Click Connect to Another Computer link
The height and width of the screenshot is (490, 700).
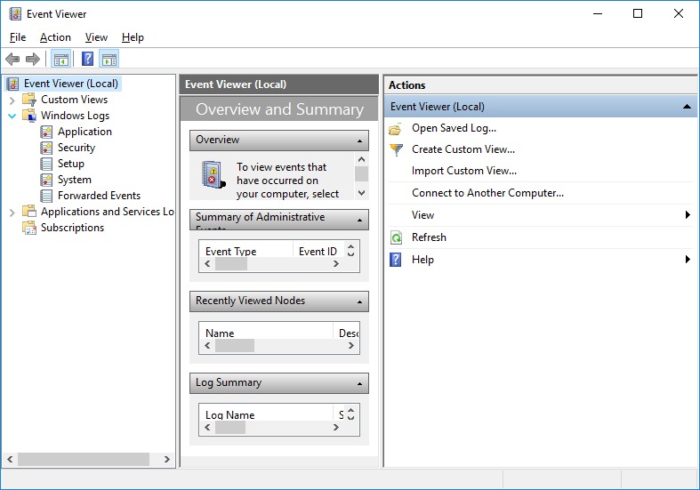tap(487, 193)
